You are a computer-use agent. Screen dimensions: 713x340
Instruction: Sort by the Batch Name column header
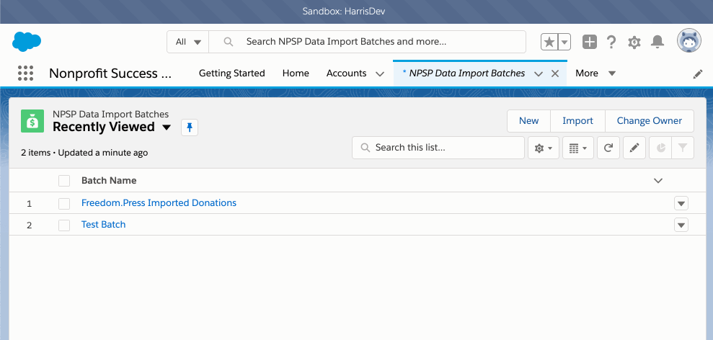109,181
